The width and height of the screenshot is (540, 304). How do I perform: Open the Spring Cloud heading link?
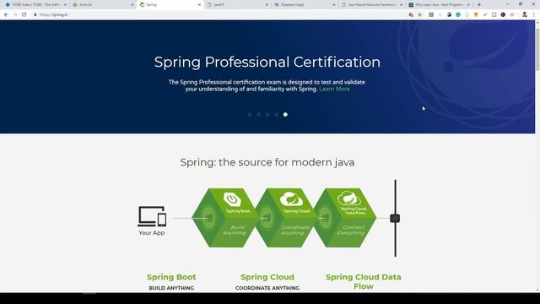click(267, 277)
